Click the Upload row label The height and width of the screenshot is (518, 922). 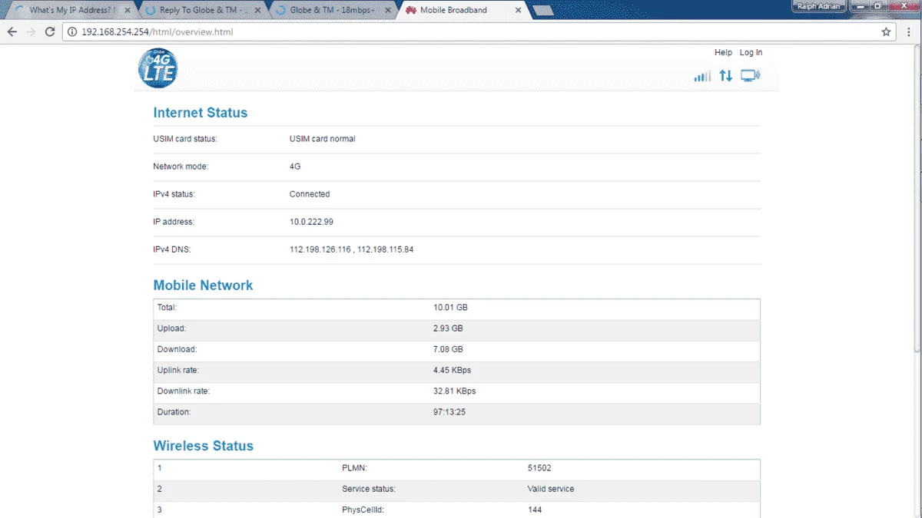[172, 328]
